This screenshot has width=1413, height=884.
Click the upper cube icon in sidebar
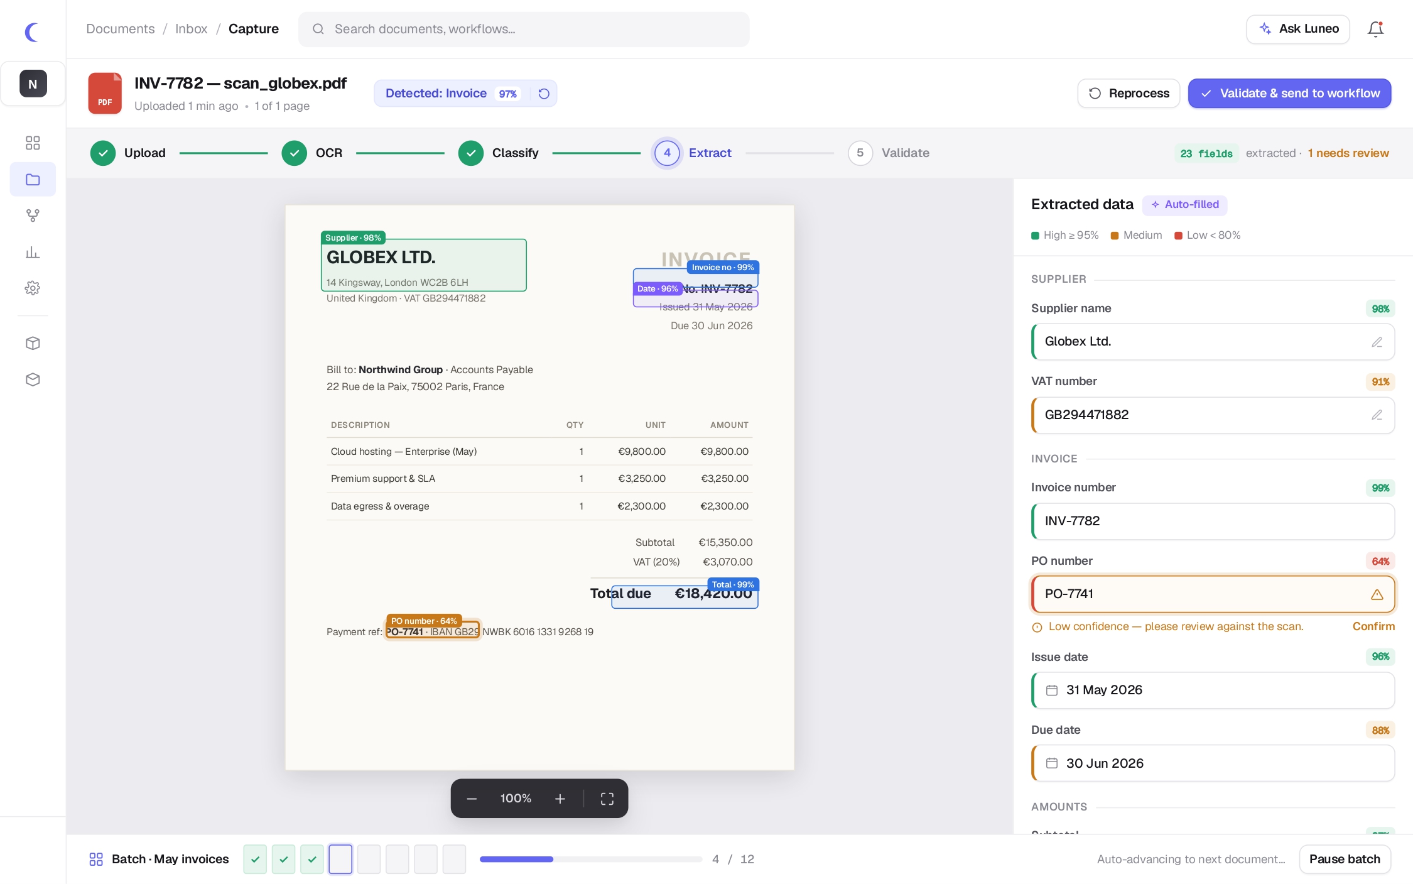click(x=33, y=343)
